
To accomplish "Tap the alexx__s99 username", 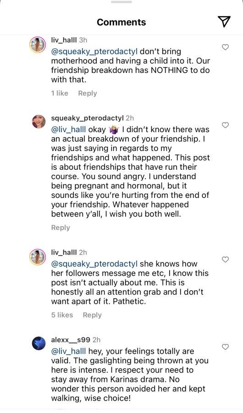I will click(x=71, y=340).
